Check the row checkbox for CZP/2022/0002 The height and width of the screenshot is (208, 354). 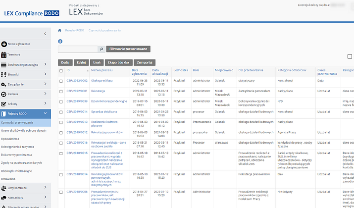pyautogui.click(x=61, y=81)
